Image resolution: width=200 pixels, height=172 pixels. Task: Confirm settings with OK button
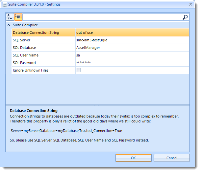coord(134,158)
